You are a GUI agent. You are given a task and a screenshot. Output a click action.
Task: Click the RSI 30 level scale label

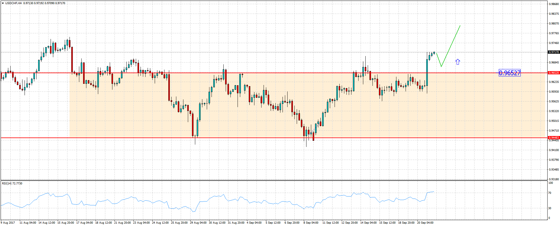550,208
